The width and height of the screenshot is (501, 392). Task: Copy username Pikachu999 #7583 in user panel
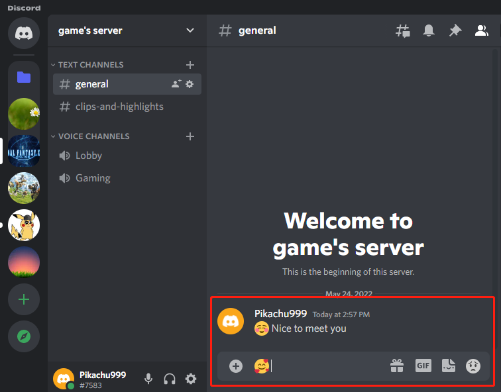click(x=103, y=379)
